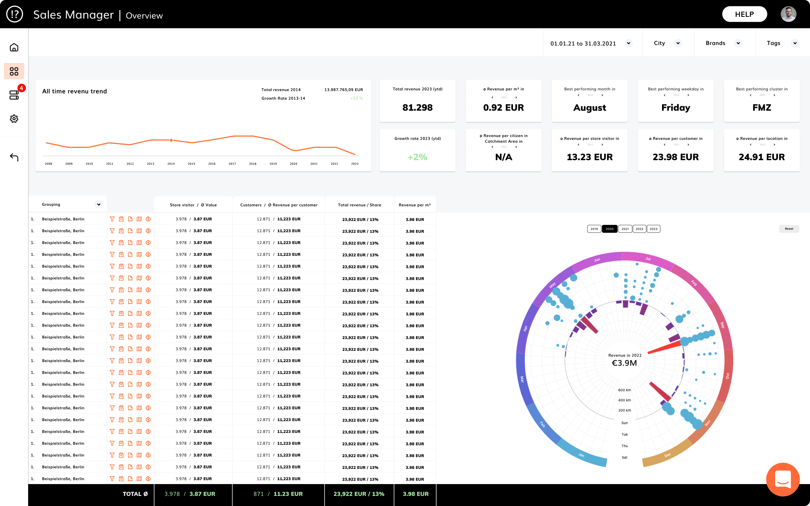Select the 2021 year toggle above radial chart
The width and height of the screenshot is (810, 506).
pyautogui.click(x=625, y=229)
